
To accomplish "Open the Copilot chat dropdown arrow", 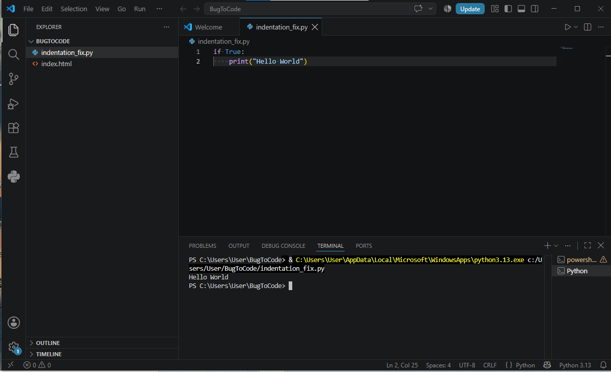I will (431, 9).
